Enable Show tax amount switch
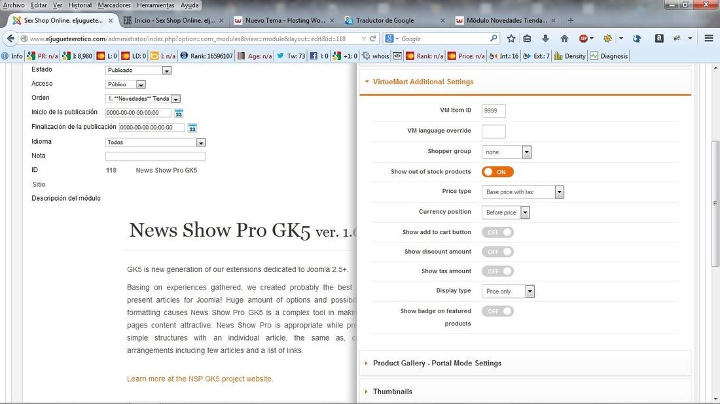 click(497, 271)
